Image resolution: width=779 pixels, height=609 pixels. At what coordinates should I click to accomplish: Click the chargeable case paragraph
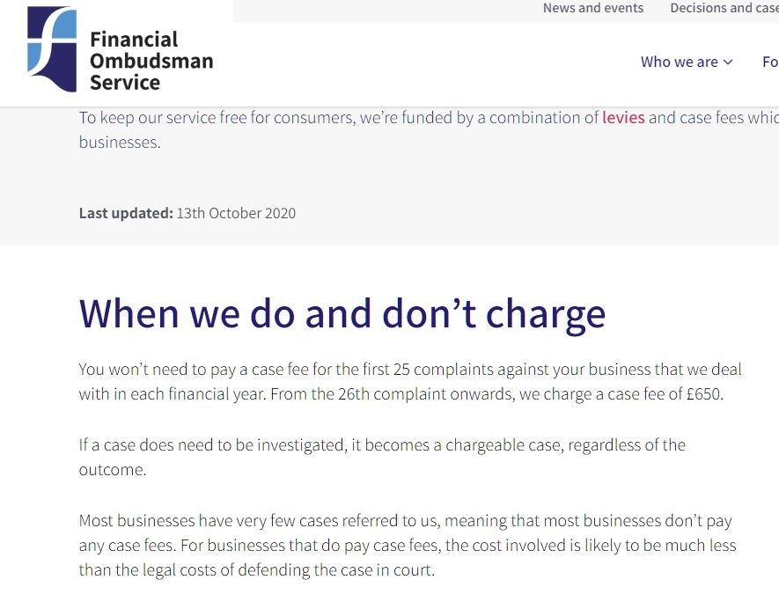click(382, 457)
